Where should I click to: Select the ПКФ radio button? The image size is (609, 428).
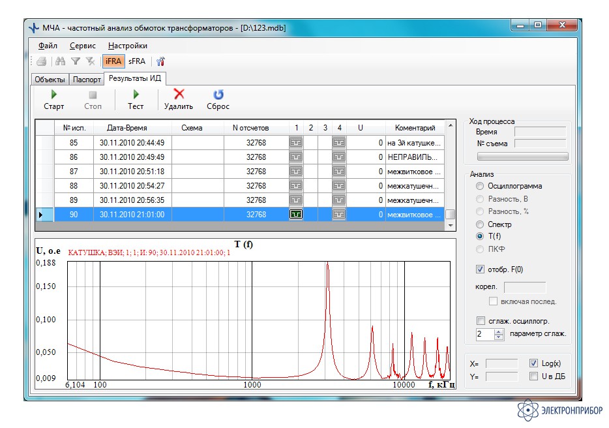480,249
